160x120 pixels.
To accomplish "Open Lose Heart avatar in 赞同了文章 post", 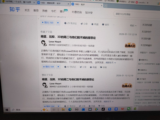I will 45,85.
